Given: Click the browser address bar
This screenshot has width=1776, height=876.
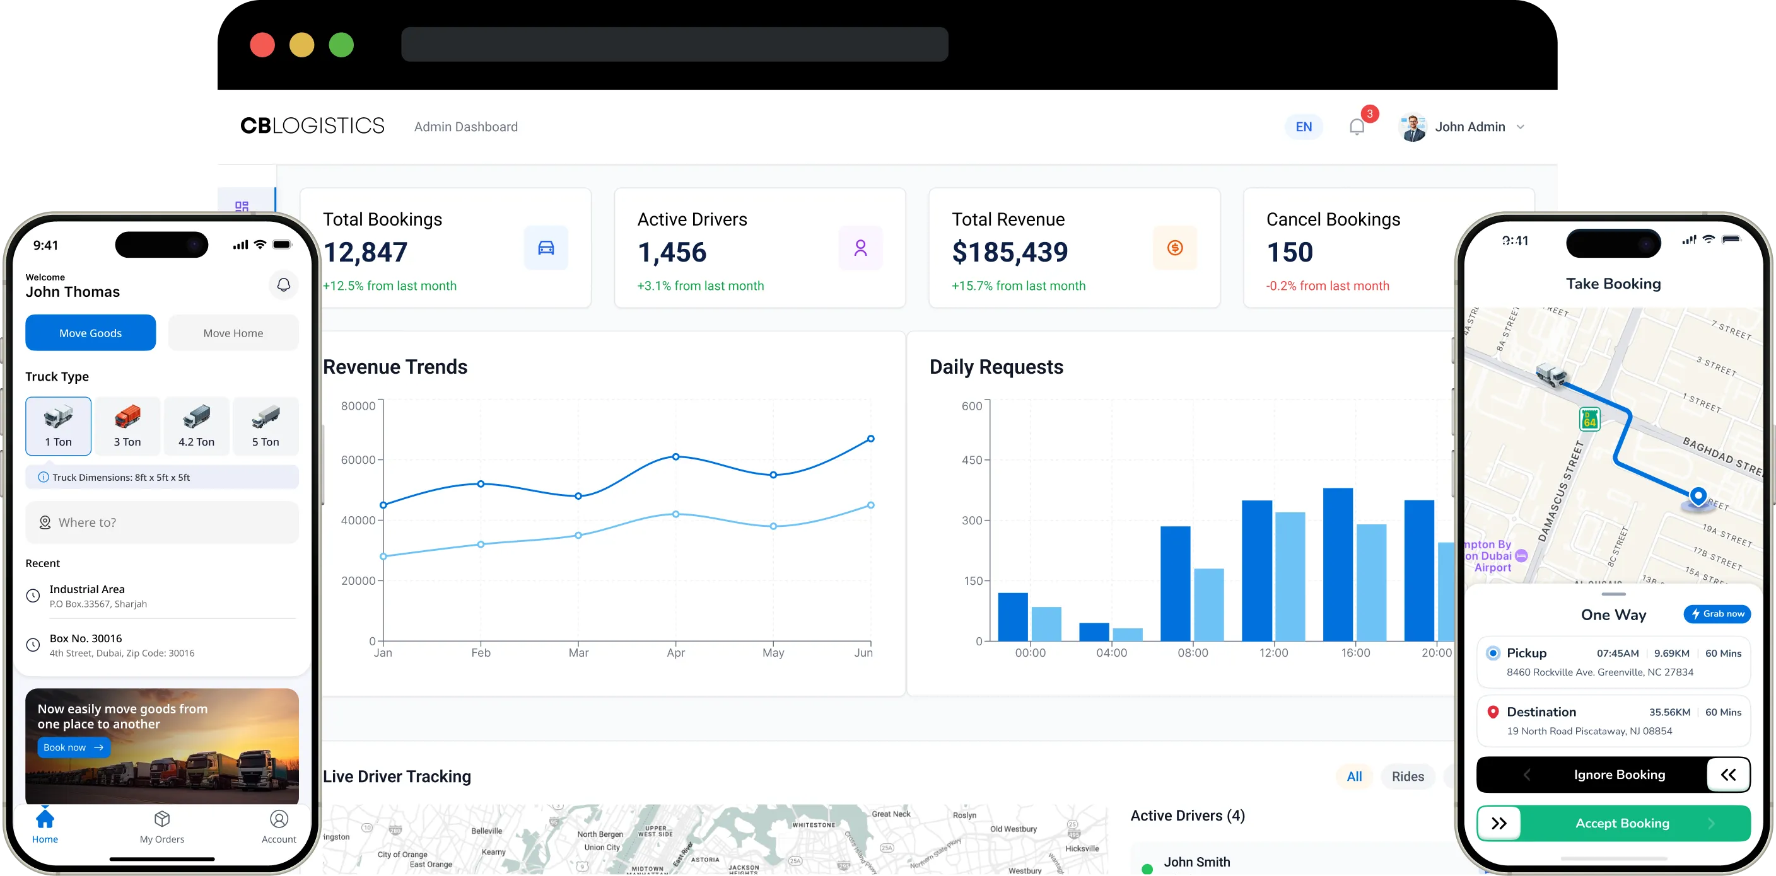Looking at the screenshot, I should (674, 45).
